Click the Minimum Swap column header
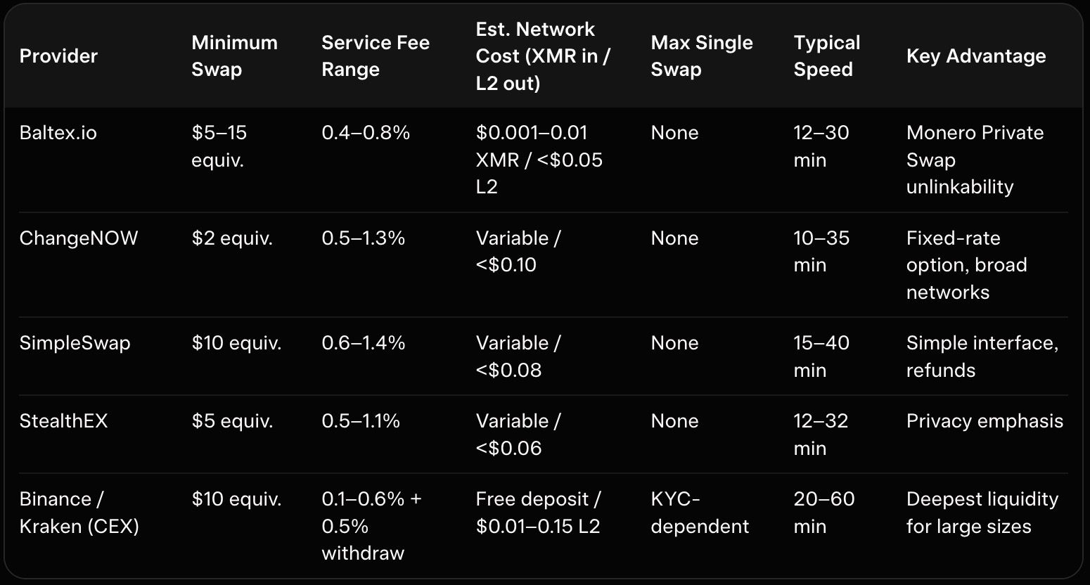The image size is (1090, 585). pos(234,56)
